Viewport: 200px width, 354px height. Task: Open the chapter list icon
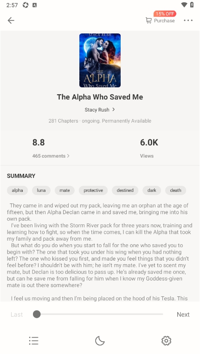coord(33,341)
